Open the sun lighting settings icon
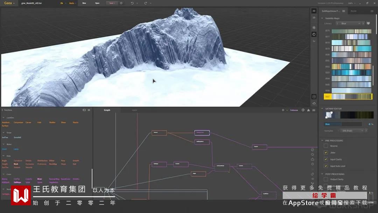 [314, 28]
